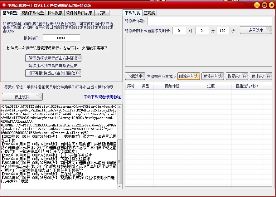Focus the 待修改标题 text field
The width and height of the screenshot is (276, 197).
210,21
